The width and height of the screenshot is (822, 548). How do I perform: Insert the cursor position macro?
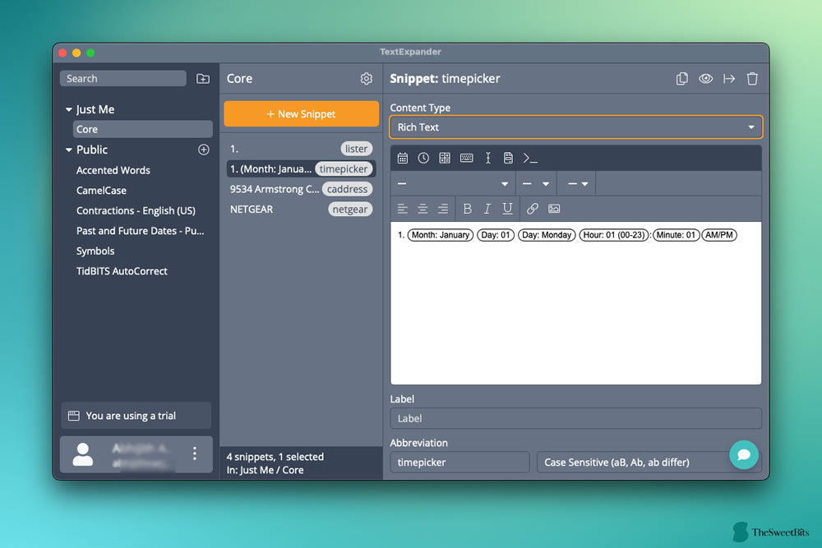click(487, 158)
